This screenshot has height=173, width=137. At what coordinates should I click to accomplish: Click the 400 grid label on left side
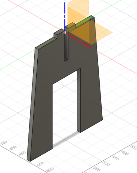pyautogui.click(x=13, y=148)
